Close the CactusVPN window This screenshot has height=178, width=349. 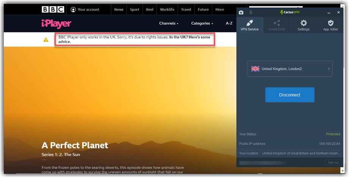pyautogui.click(x=338, y=12)
